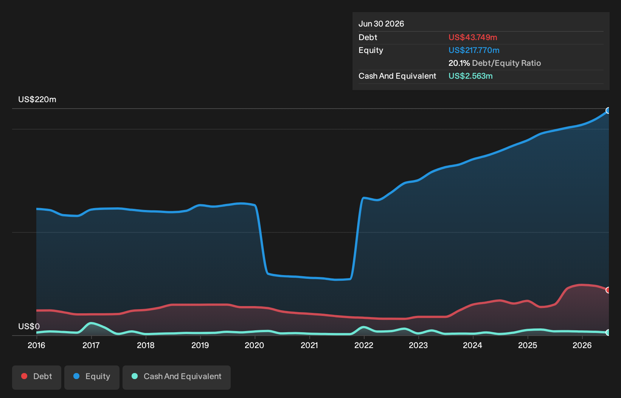
Task: Click the red Debt endpoint marker
Action: click(608, 290)
